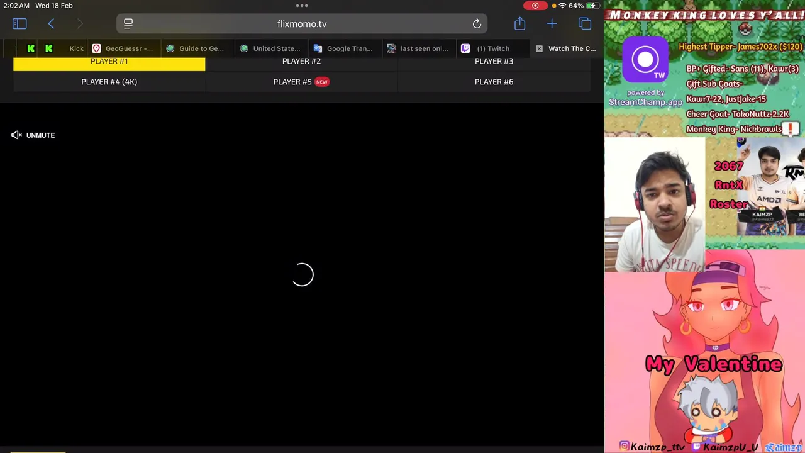
Task: Select PLAYER #2 source
Action: pyautogui.click(x=301, y=63)
